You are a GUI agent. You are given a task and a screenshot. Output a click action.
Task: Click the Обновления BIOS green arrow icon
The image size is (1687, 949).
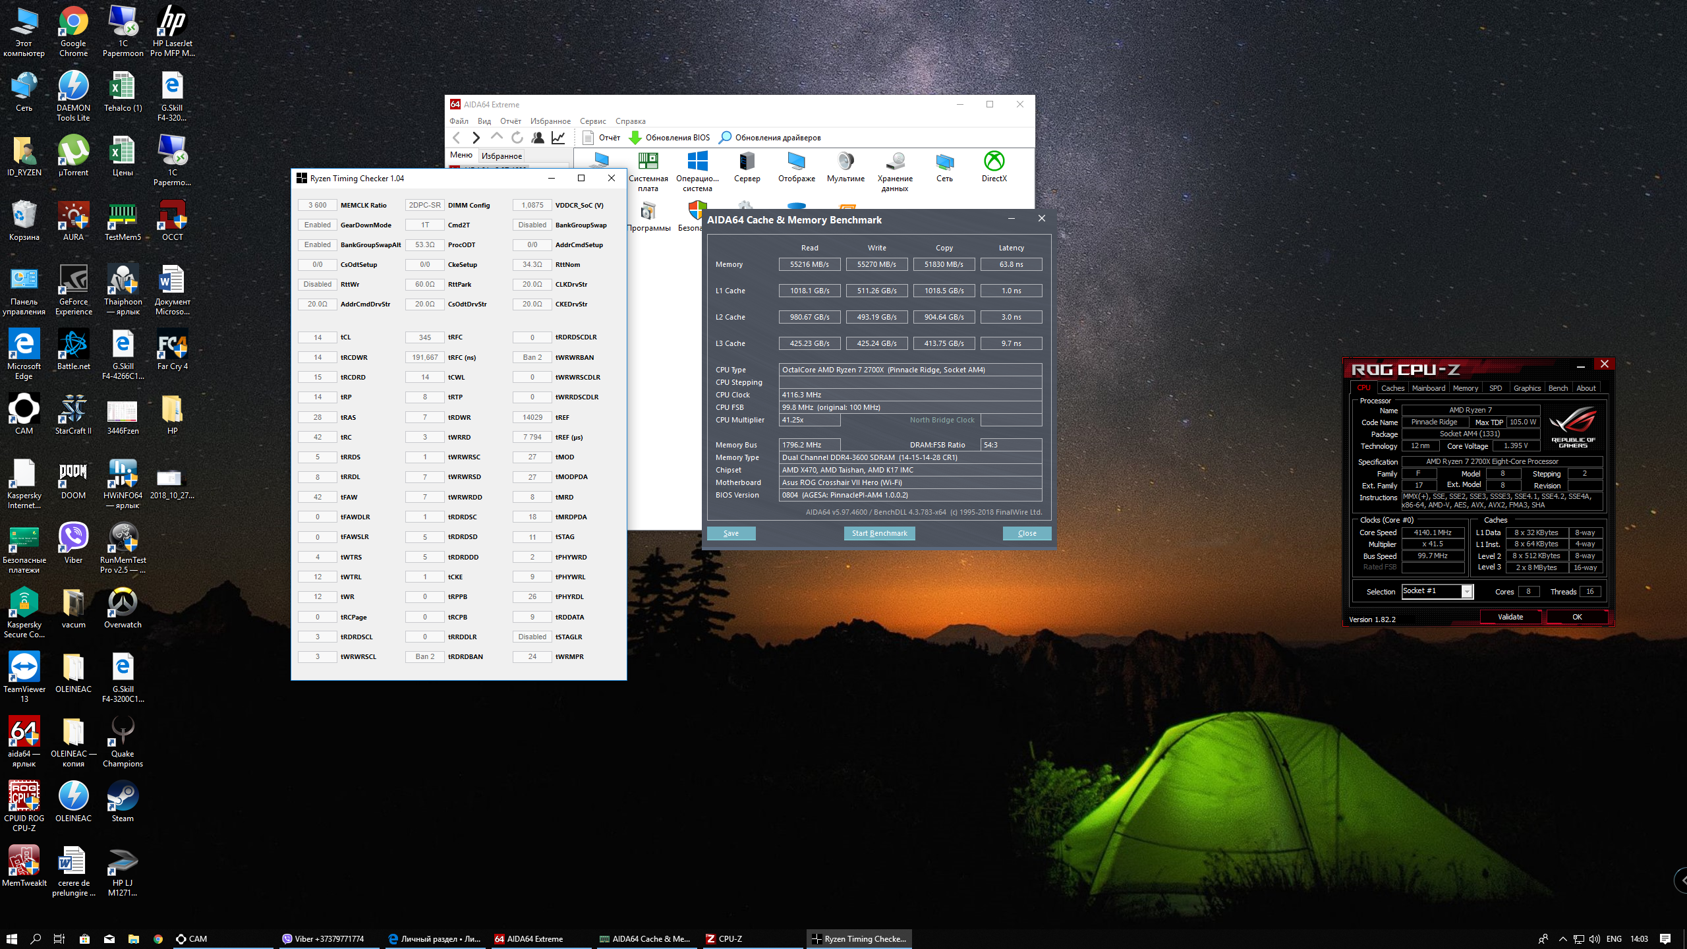635,137
